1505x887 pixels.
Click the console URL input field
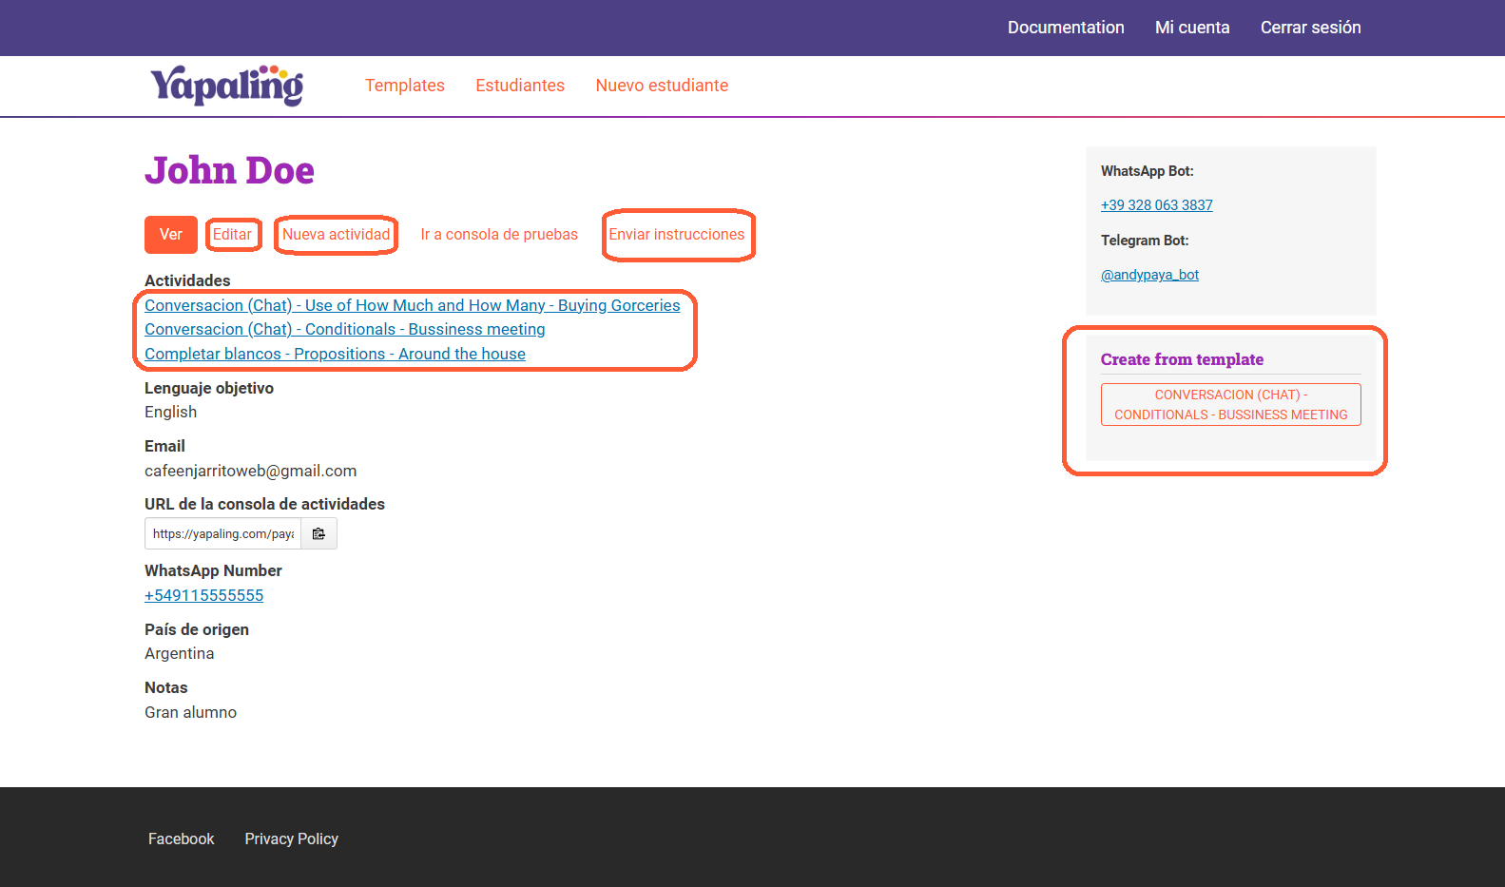pyautogui.click(x=222, y=534)
